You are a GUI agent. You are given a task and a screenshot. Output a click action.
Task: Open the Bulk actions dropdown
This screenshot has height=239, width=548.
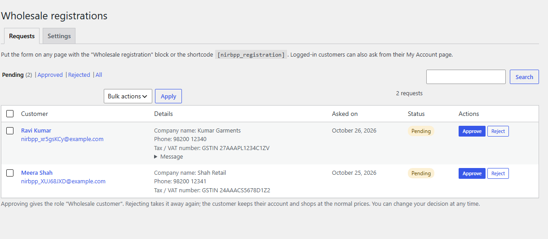(128, 96)
